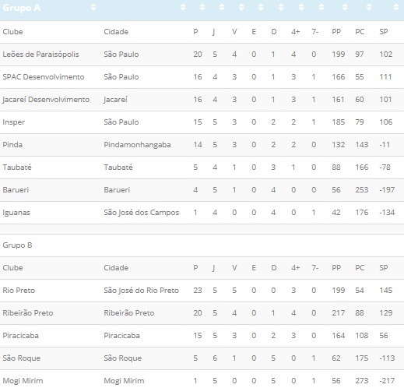Sort by PC column arrows
The height and width of the screenshot is (388, 404).
point(369,7)
